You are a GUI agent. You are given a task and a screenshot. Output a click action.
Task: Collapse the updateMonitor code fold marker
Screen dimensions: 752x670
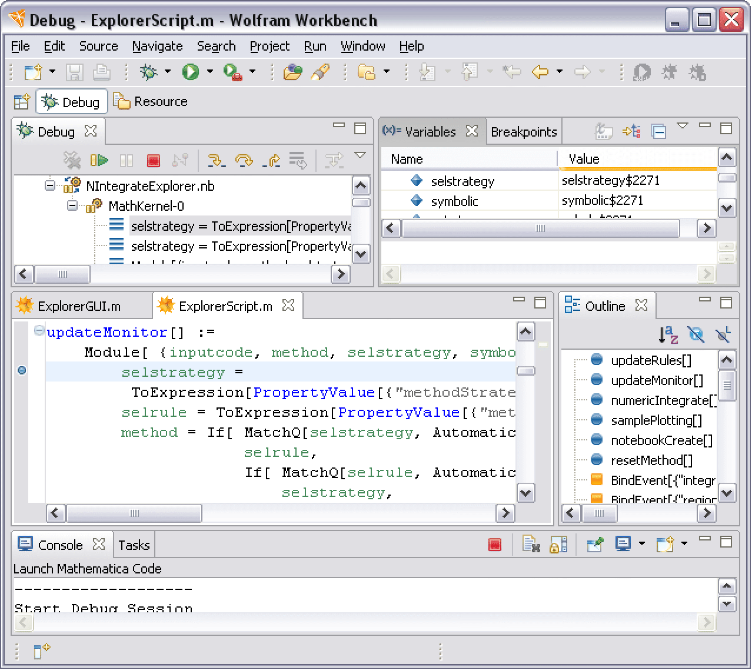coord(39,331)
